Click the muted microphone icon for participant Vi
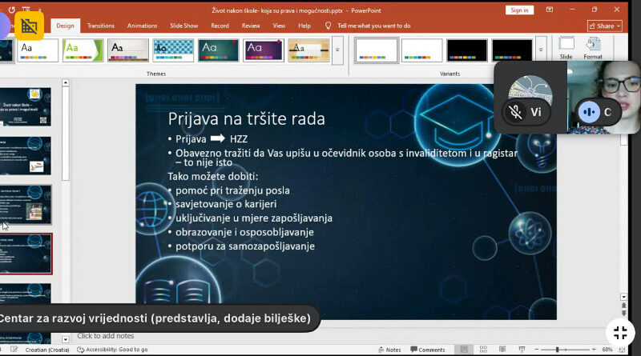The width and height of the screenshot is (641, 356). pos(514,112)
